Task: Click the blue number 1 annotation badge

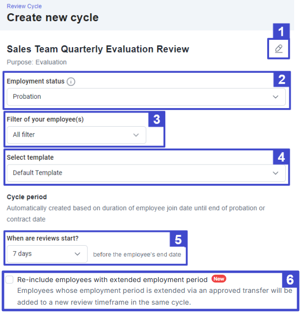Action: click(281, 31)
